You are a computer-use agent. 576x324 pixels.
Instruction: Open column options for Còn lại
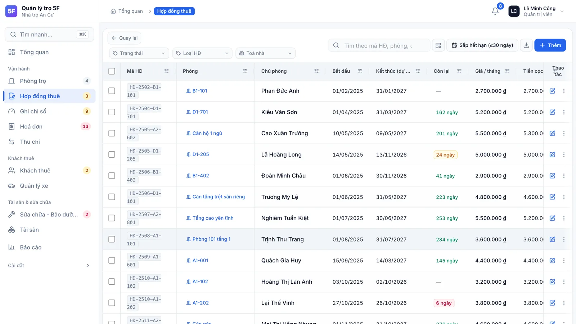(459, 71)
